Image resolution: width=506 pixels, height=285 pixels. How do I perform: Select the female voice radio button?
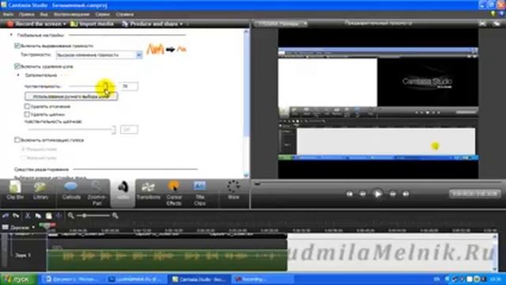click(23, 158)
